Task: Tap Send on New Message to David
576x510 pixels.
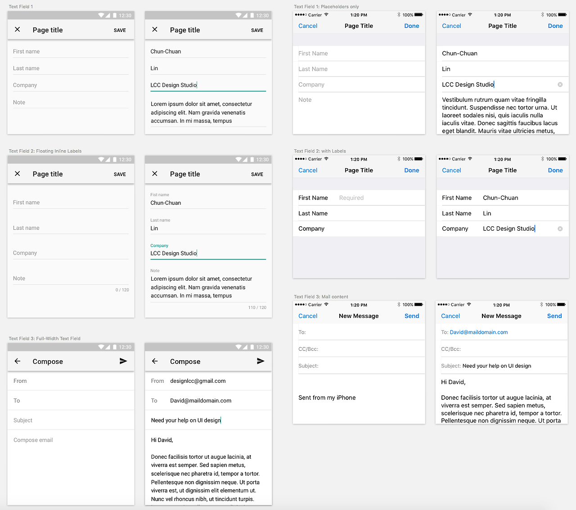Action: pyautogui.click(x=554, y=316)
